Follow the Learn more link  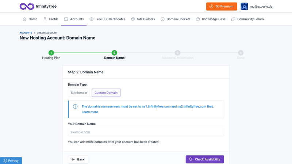point(90,112)
